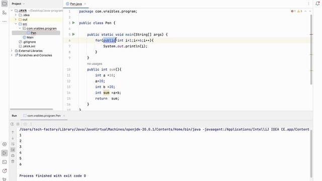Click the Run panel title label
The image size is (322, 181).
(x=14, y=116)
